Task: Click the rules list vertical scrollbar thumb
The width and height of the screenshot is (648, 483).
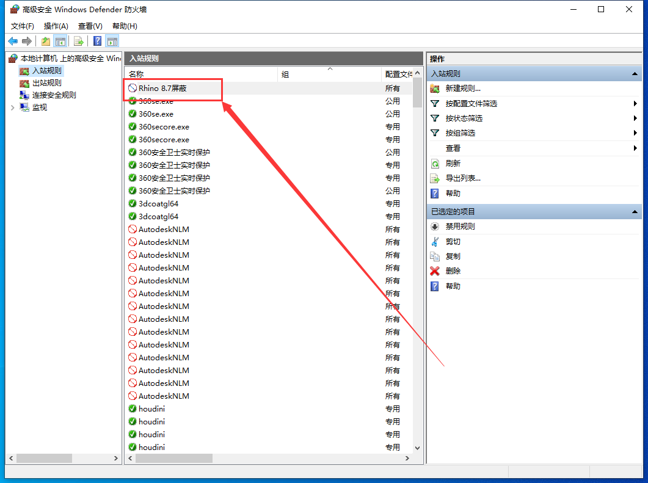Action: [x=417, y=93]
